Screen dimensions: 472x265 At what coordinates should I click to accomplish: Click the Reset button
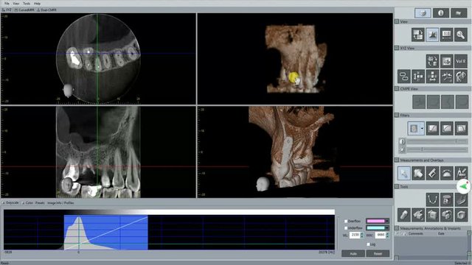tap(378, 253)
